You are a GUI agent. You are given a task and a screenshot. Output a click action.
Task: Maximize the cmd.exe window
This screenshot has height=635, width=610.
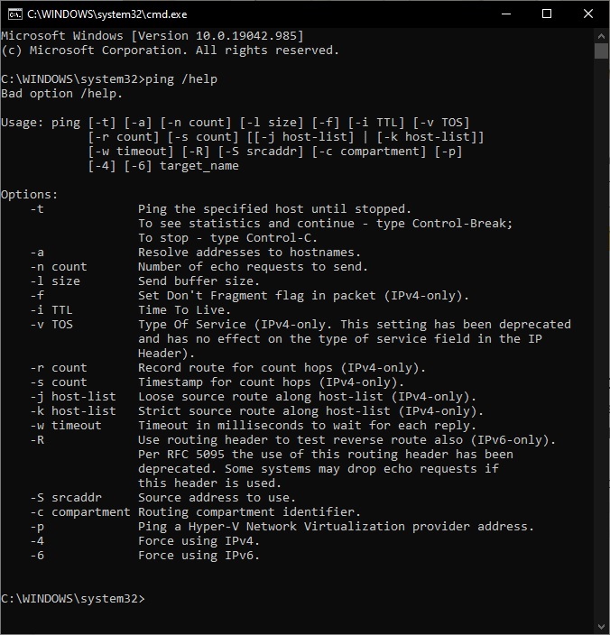point(547,14)
